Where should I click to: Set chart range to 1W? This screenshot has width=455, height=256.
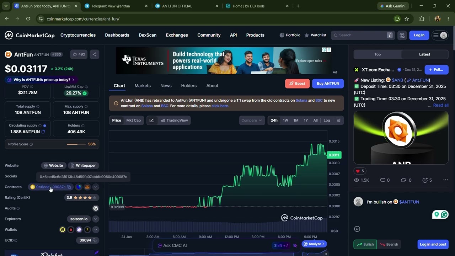tap(285, 121)
